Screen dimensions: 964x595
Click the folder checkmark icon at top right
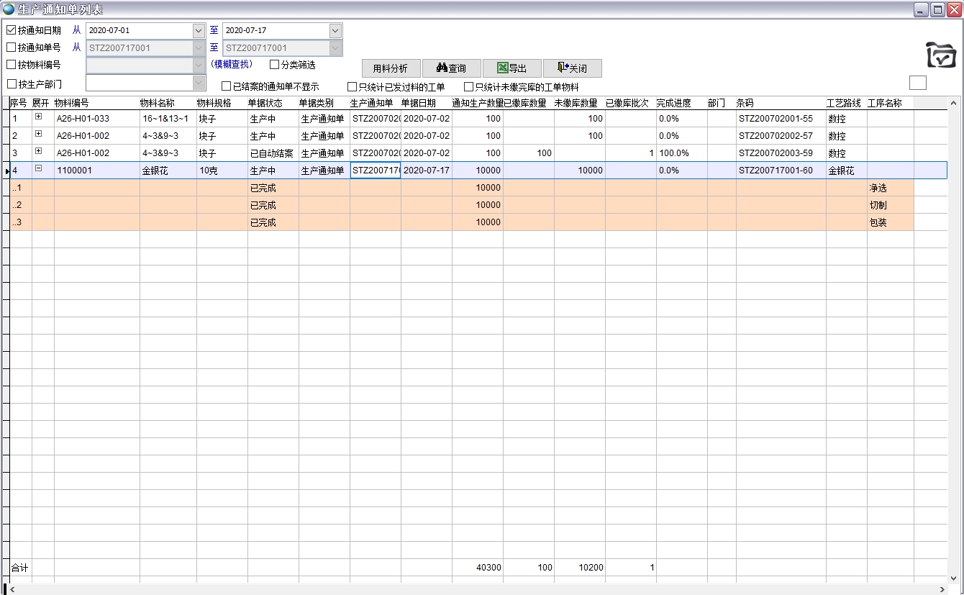pos(941,55)
